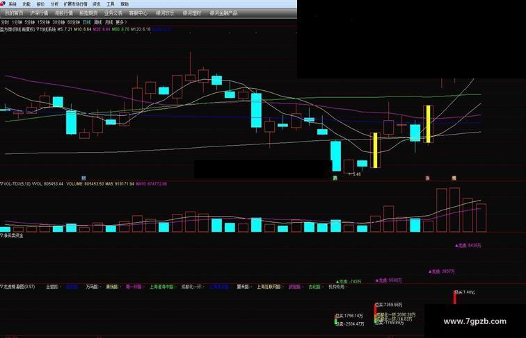The width and height of the screenshot is (526, 338).
Task: Click the 机构专用 legend label
Action: coord(337,287)
